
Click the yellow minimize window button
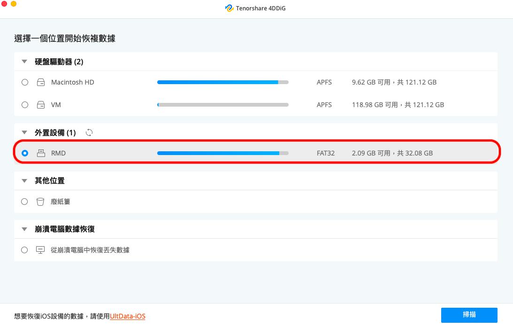point(14,4)
